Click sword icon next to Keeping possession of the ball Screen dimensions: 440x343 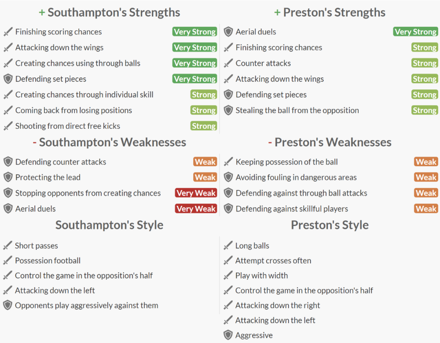(228, 162)
